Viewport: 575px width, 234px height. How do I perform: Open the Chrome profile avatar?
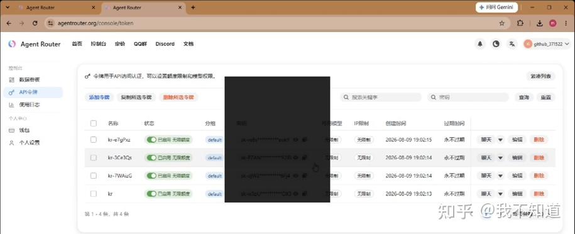coord(552,23)
